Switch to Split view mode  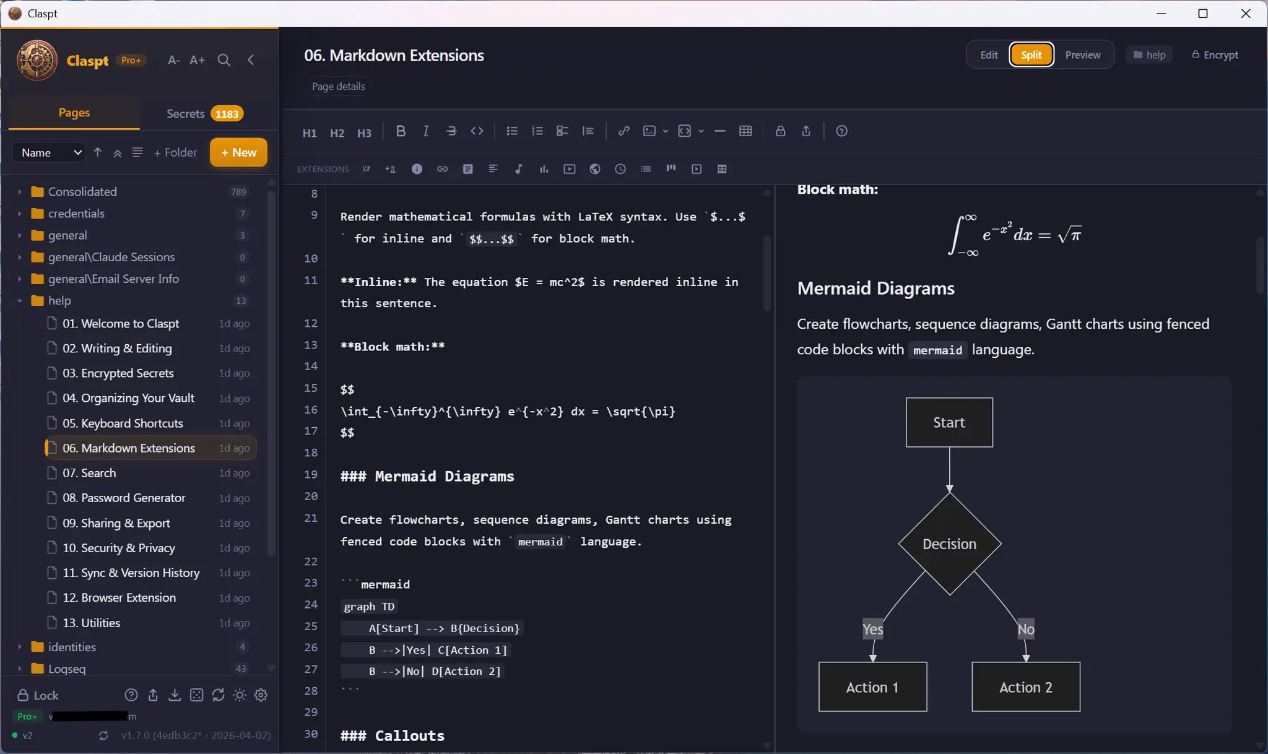1031,55
